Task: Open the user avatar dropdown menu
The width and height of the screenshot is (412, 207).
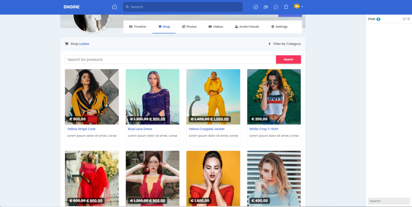Action: [298, 7]
